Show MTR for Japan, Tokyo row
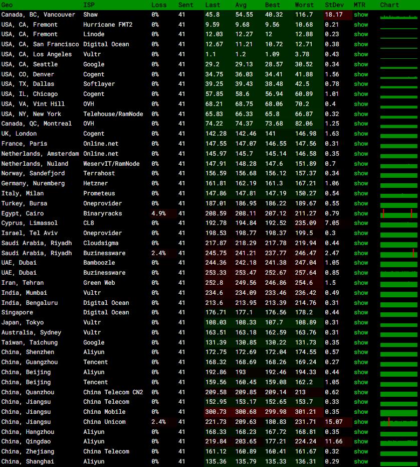The height and width of the screenshot is (467, 420). [x=361, y=322]
